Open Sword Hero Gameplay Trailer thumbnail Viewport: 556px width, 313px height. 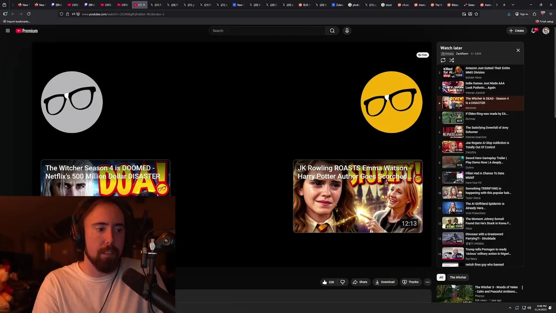point(453,162)
